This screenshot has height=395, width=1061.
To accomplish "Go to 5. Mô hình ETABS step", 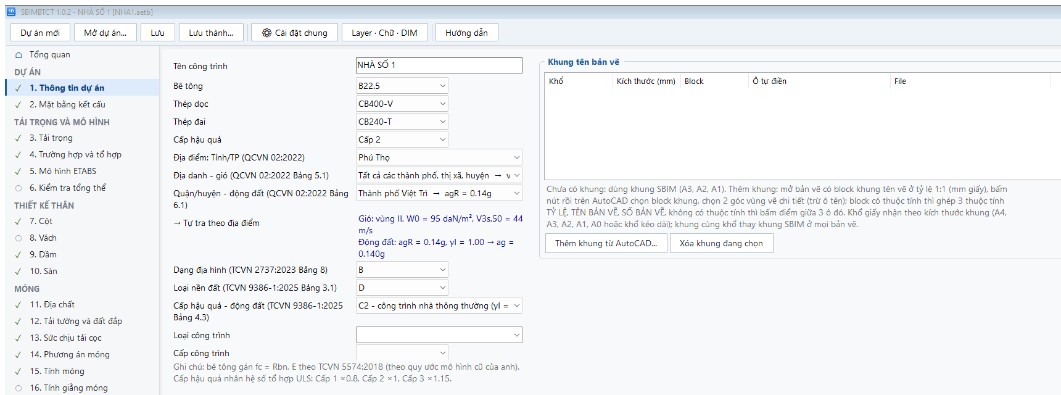I will coord(63,172).
